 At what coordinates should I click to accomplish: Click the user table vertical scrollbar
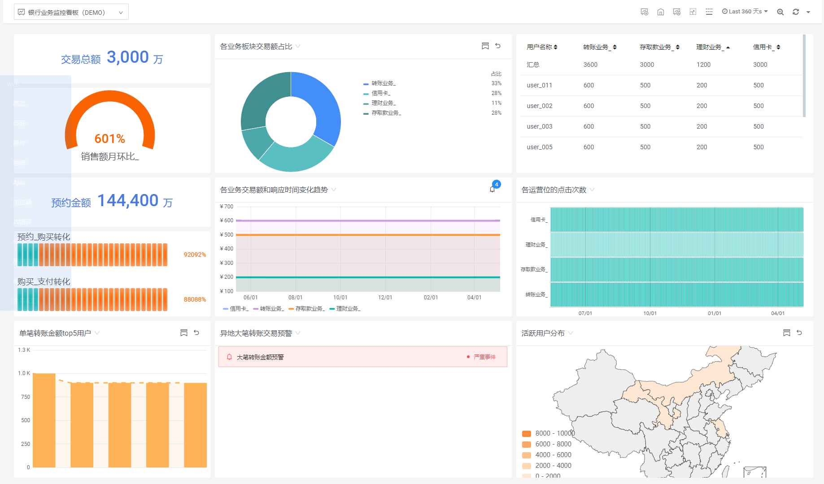[804, 76]
